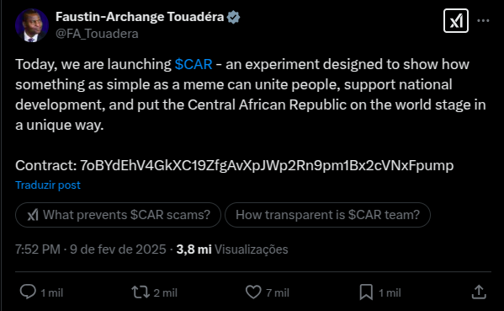Screen dimensions: 504x311
Task: Open the three-dot more options menu
Action: 483,21
